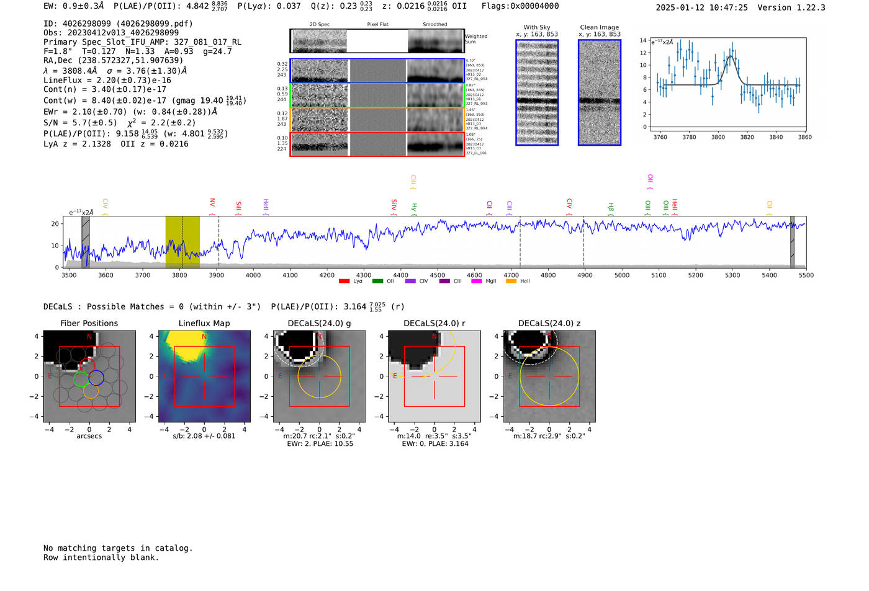Screen dimensions: 869x591
Task: Click the dashed vertical line near 3900 Å
Action: [218, 242]
